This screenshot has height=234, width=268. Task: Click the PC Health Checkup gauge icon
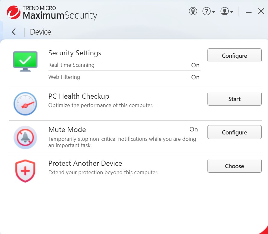(x=25, y=104)
